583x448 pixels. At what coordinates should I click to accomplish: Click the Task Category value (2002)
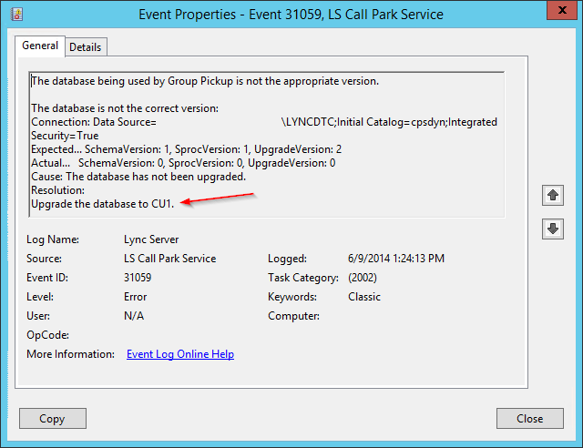pos(363,278)
